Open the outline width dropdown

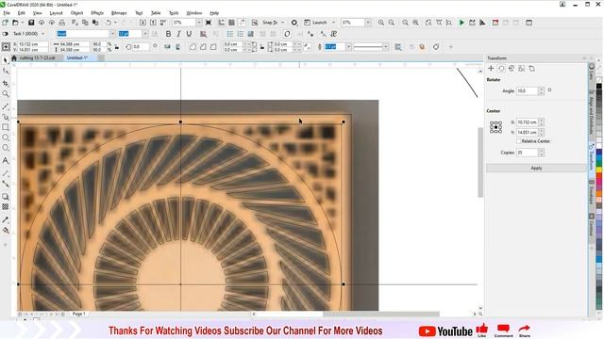(x=348, y=47)
